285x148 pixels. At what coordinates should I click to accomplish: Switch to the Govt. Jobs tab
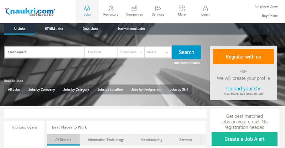click(x=90, y=29)
